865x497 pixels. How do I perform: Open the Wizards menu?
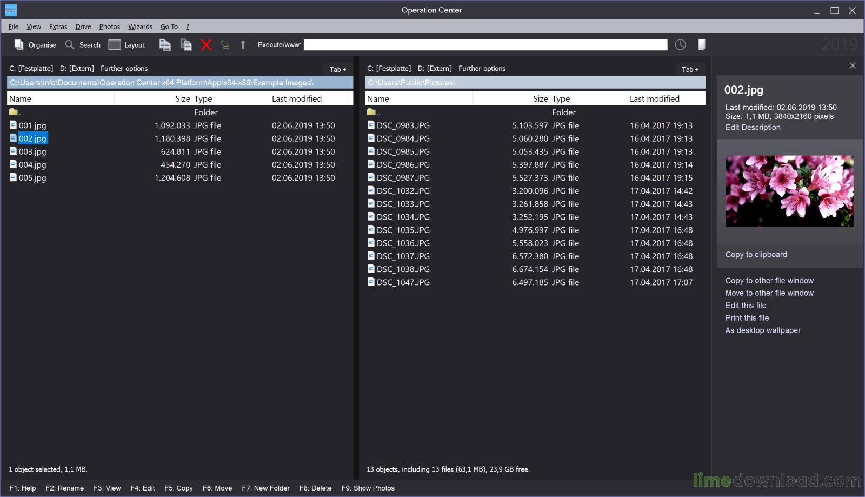tap(140, 26)
